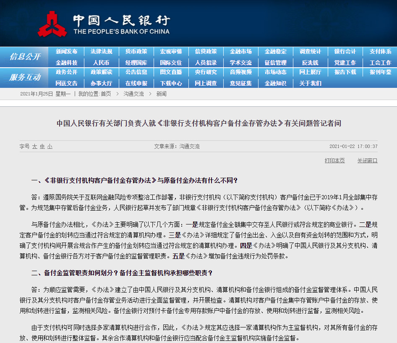Viewport: 397px width, 343px height.
Task: Open 人民币 navigation link
Action: tap(101, 63)
